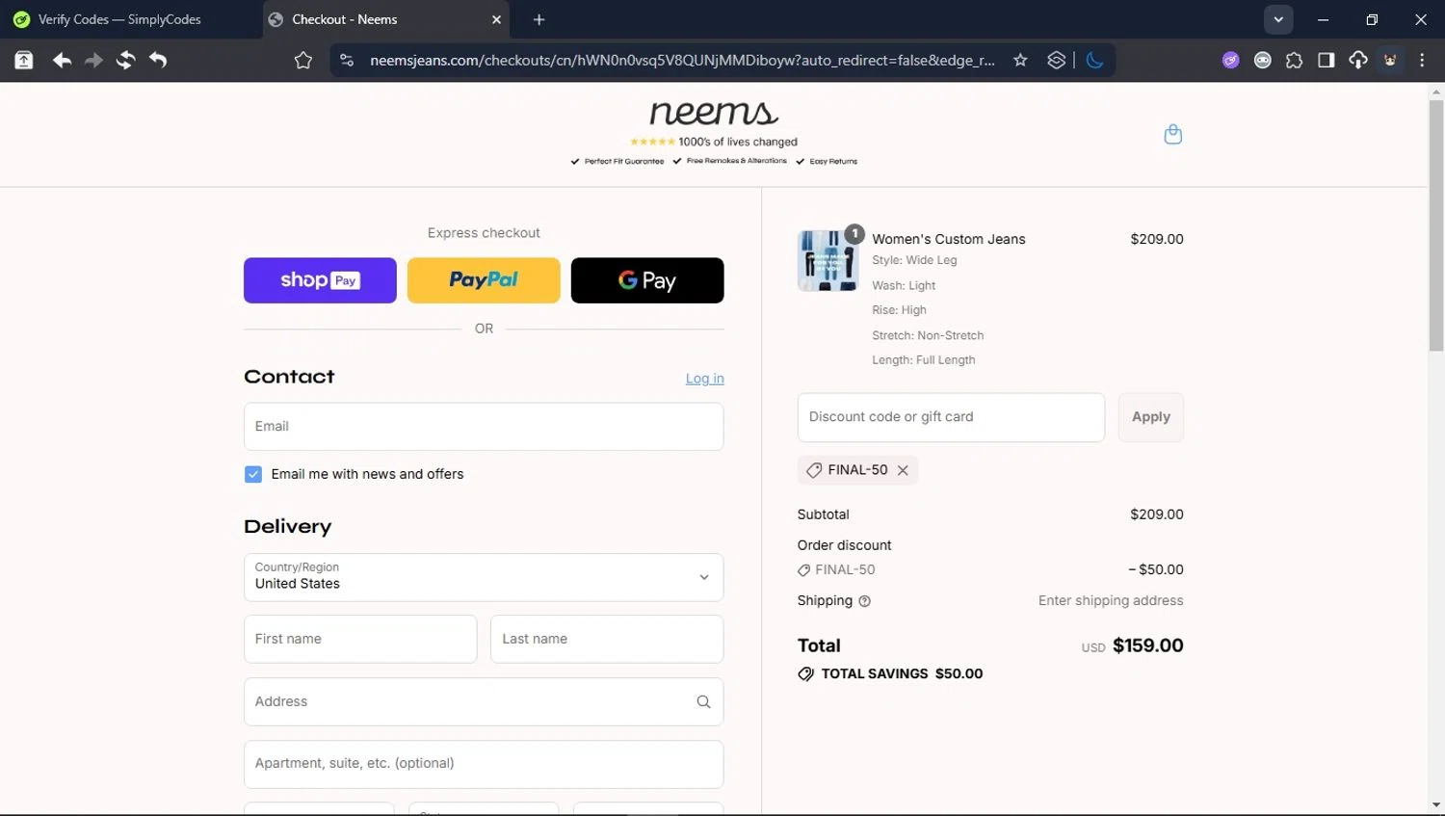This screenshot has height=816, width=1445.
Task: Click the page vertical scrollbar thumb
Action: point(1436,226)
